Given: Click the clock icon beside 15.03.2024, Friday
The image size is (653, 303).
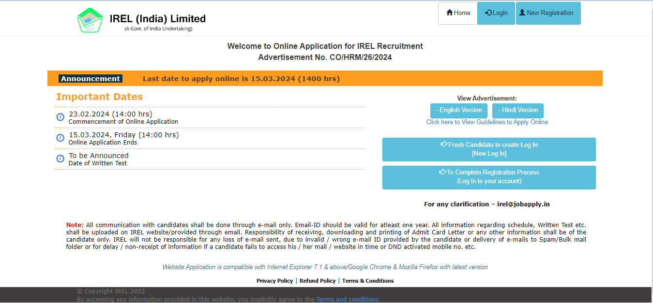Looking at the screenshot, I should [x=61, y=138].
